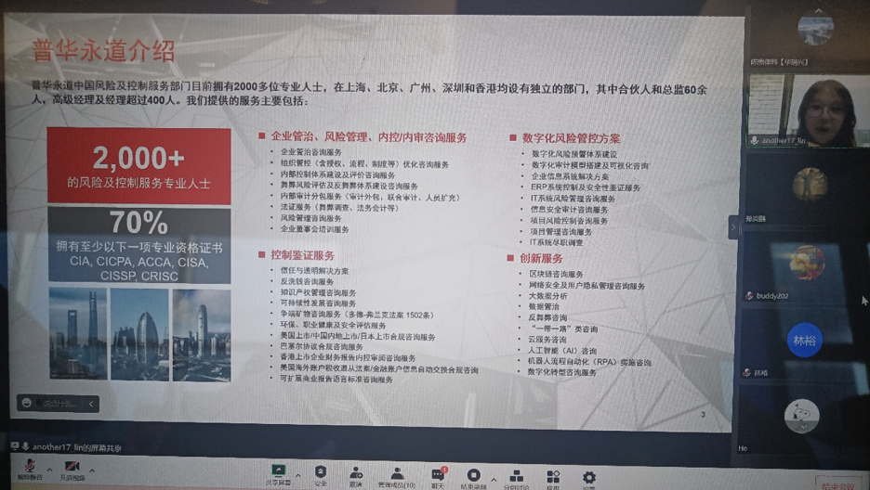Click the left Shanghai skyline photo
The image size is (870, 490).
[78, 333]
